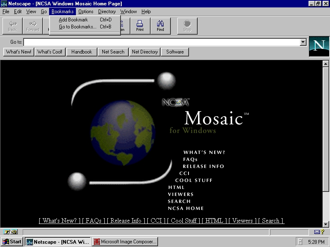Screen dimensions: 330x247
Task: Click the Print toolbar button
Action: (x=140, y=26)
